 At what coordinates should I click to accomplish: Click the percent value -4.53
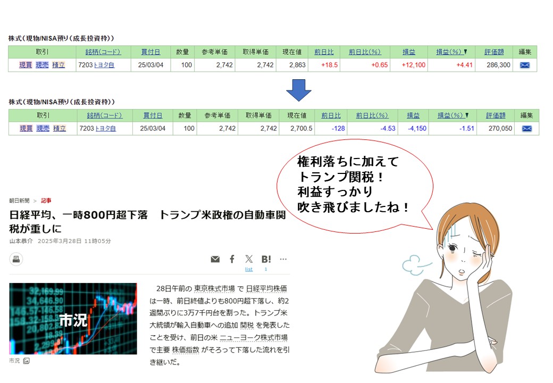tap(388, 128)
